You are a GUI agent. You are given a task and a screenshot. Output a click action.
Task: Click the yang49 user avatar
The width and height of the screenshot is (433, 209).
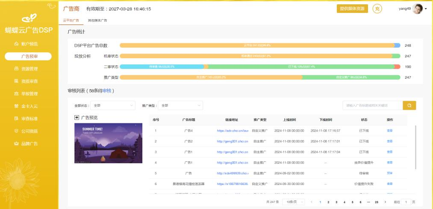click(x=417, y=9)
